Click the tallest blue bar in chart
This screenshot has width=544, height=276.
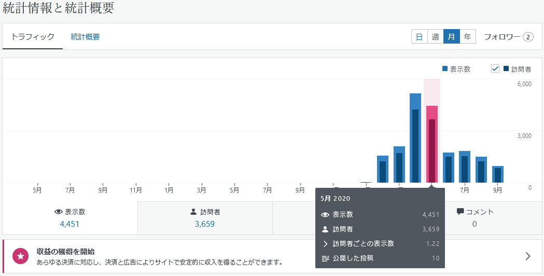tap(415, 137)
